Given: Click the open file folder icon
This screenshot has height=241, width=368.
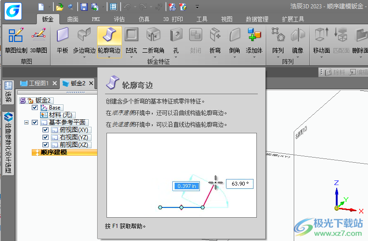Looking at the screenshot, I should pos(60,7).
